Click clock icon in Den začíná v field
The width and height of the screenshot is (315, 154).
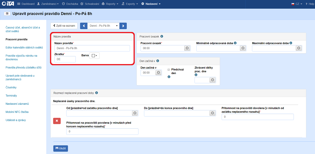pos(158,73)
